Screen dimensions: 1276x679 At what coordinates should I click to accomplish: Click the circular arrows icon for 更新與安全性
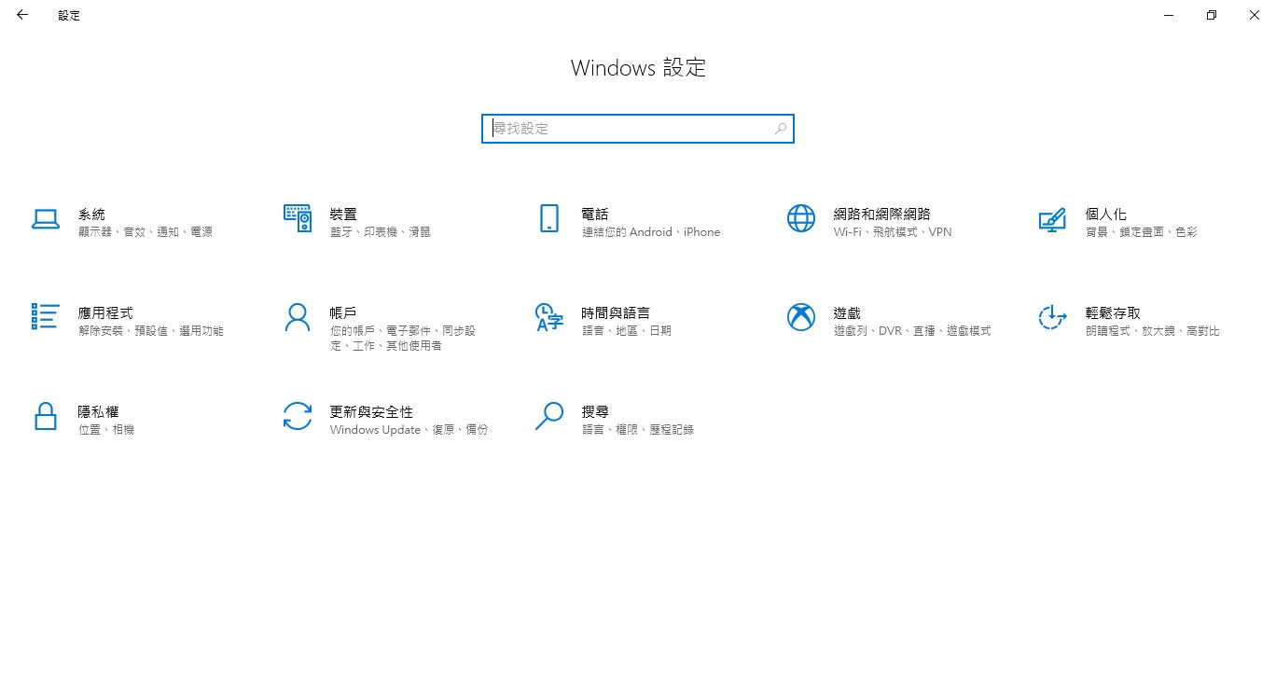[297, 416]
